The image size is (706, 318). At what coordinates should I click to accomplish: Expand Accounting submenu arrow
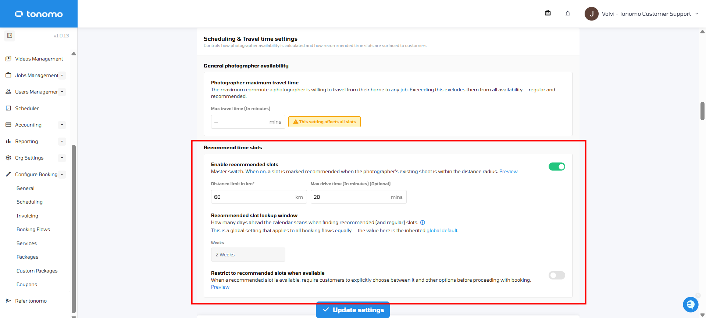pos(62,125)
